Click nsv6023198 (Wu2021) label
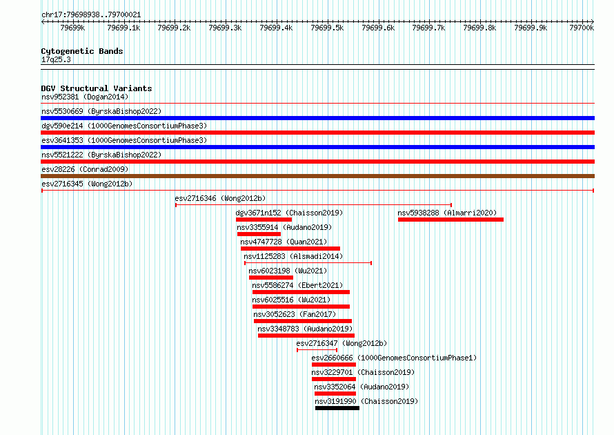The width and height of the screenshot is (614, 435). pyautogui.click(x=288, y=271)
